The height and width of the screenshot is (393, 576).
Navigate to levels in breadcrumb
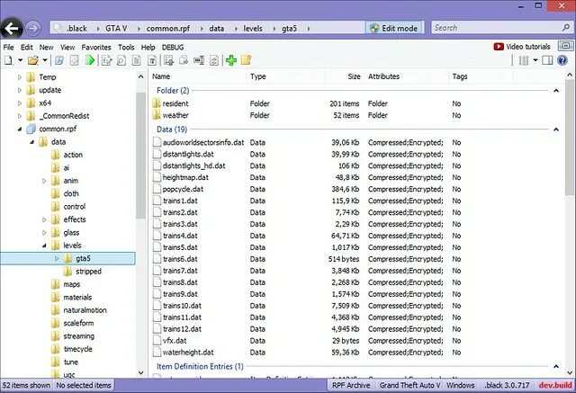253,28
